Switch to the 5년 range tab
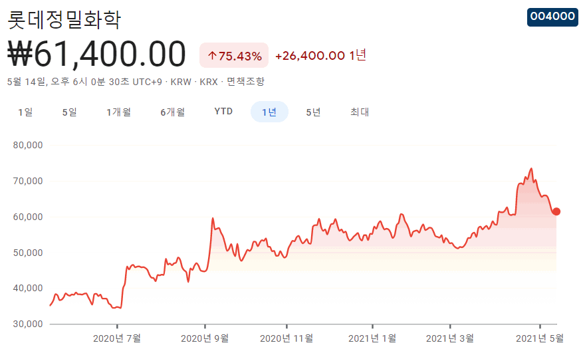This screenshot has height=363, width=583. (313, 112)
